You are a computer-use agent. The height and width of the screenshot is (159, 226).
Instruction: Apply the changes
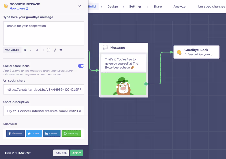coord(77,153)
